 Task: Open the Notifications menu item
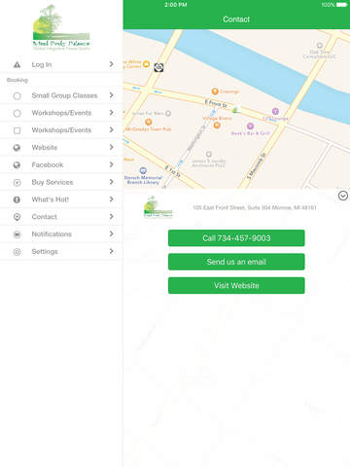click(61, 234)
